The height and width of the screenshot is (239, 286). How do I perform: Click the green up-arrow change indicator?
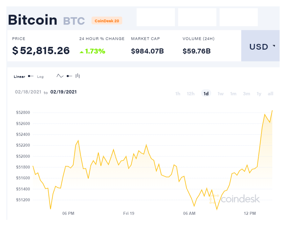tap(82, 52)
